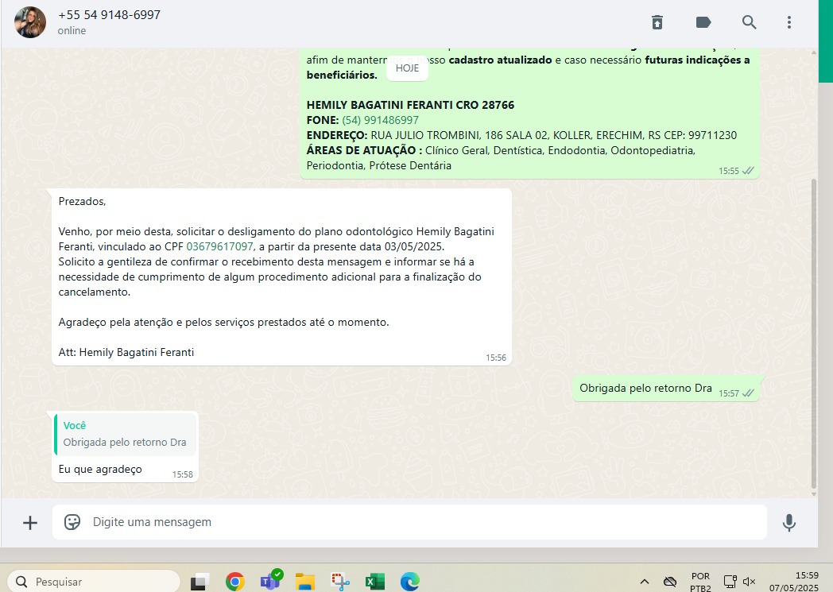Click the HEMILY BAGATINI FERANTI CRO 28766 line
The width and height of the screenshot is (833, 592).
click(410, 105)
